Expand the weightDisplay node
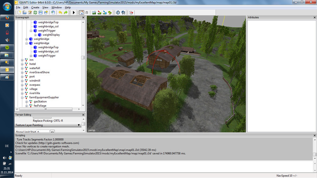Screen dimensions: 317x178 tap(35, 35)
